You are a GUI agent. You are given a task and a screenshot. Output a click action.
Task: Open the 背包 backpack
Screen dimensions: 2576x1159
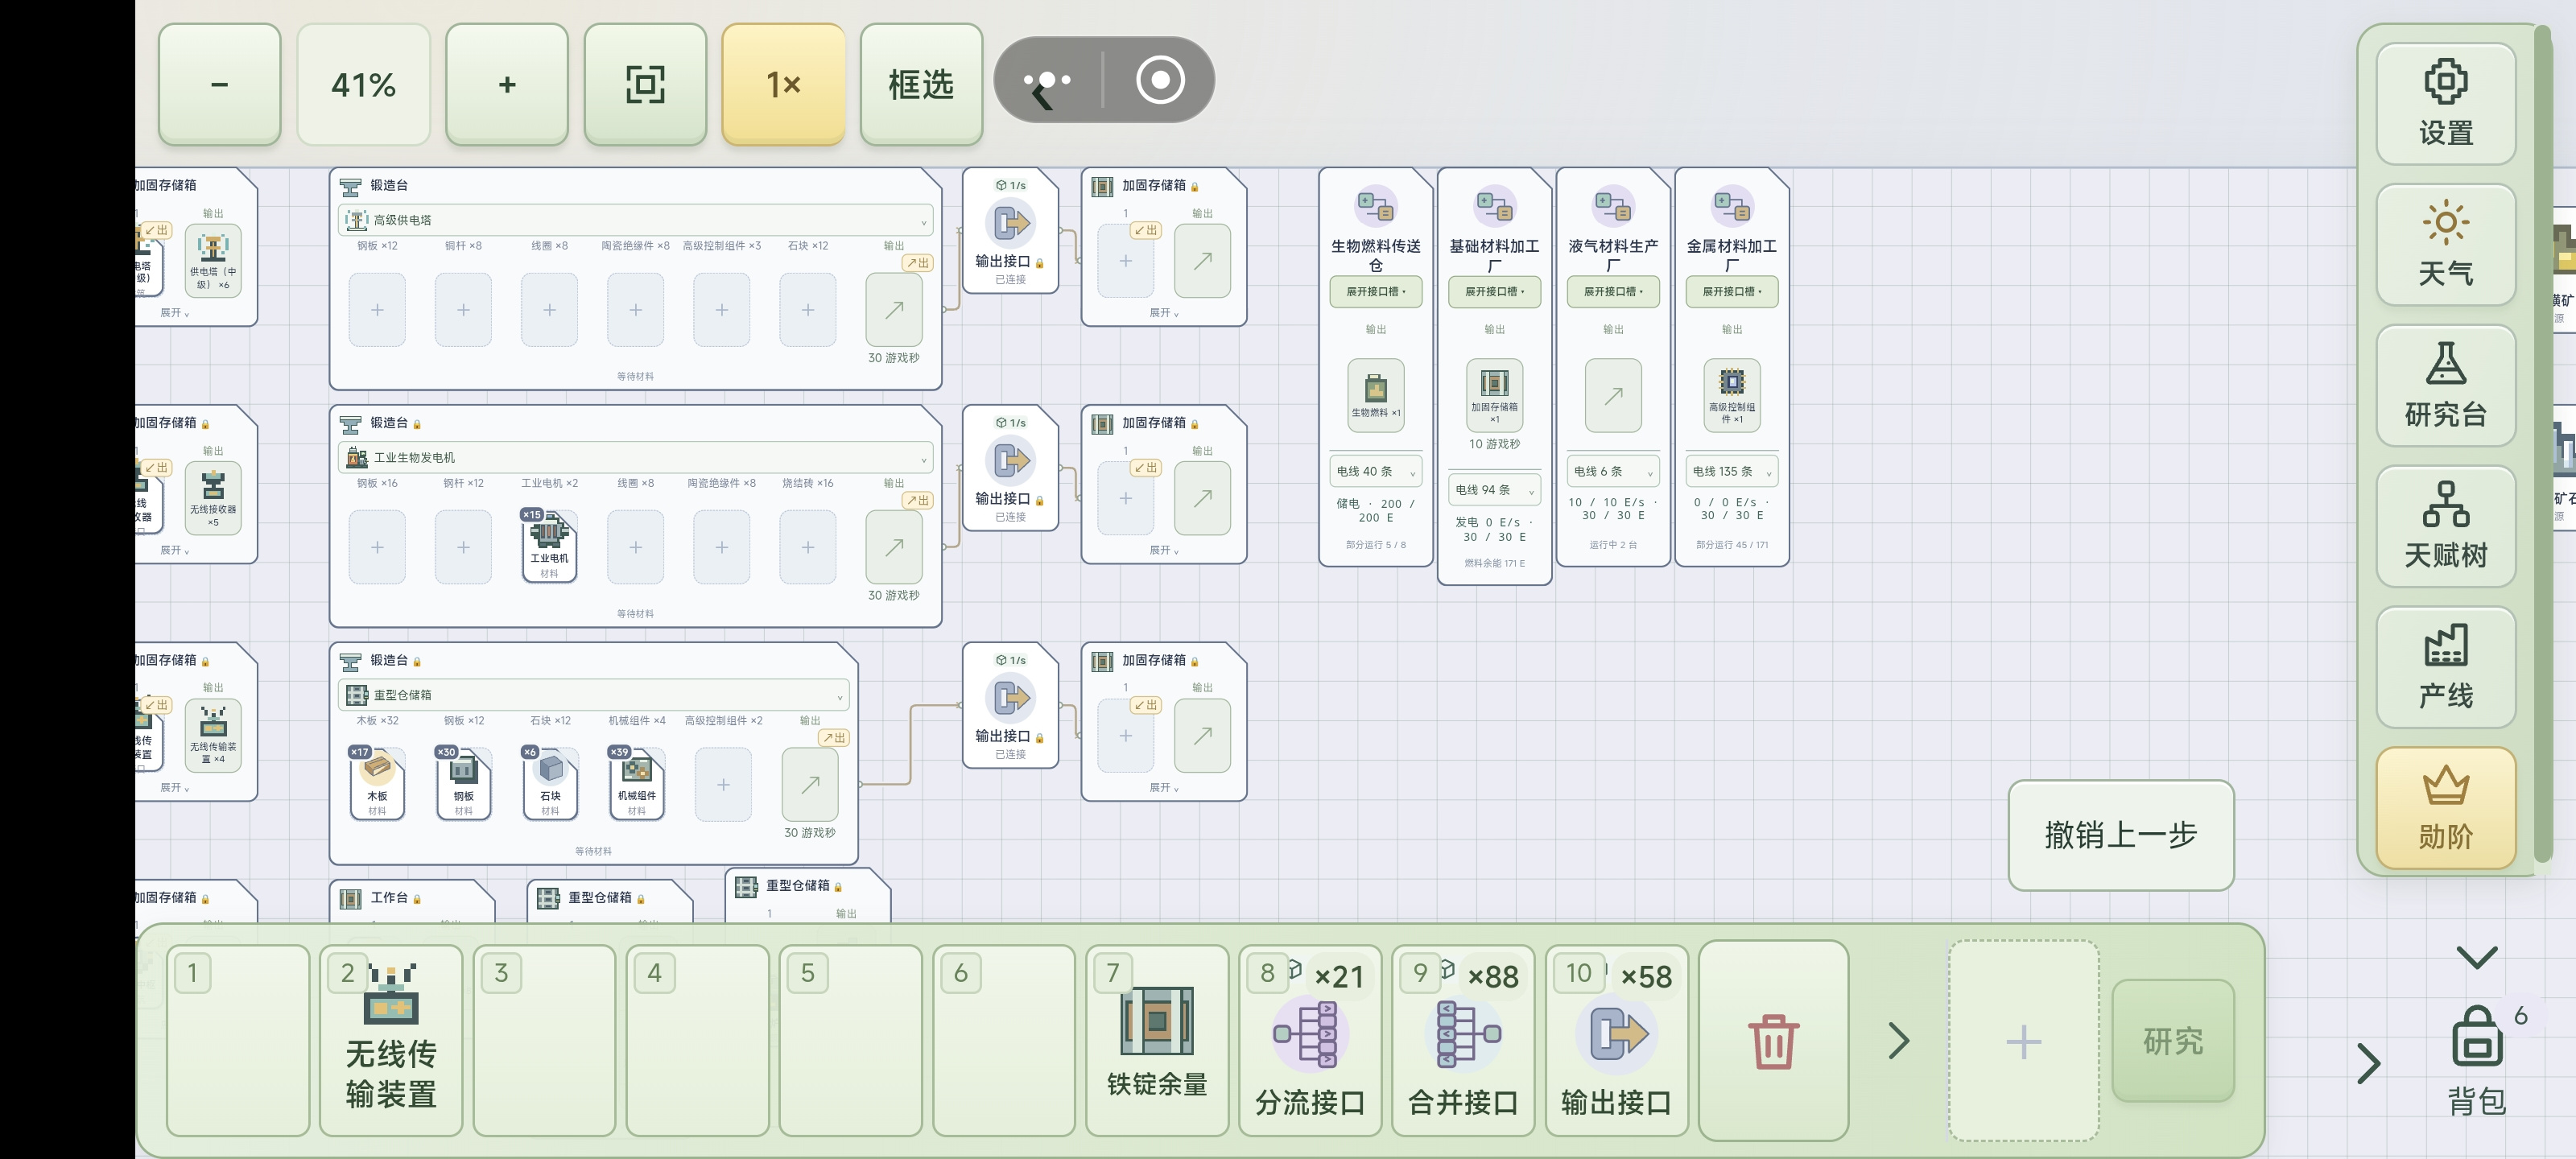point(2477,1060)
